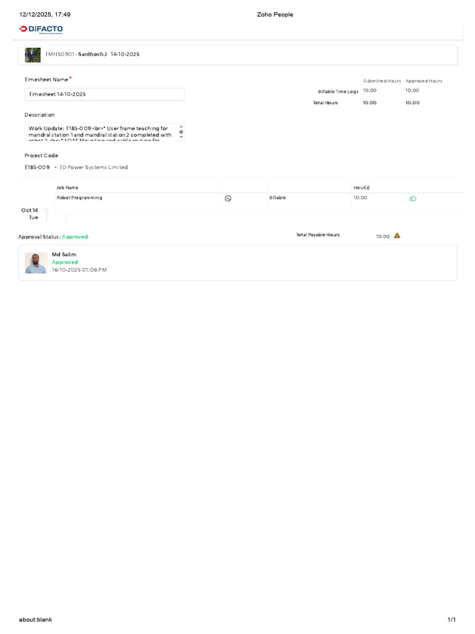Image resolution: width=475 pixels, height=634 pixels.
Task: Click the Oct 14 Tue date marker
Action: coord(30,214)
